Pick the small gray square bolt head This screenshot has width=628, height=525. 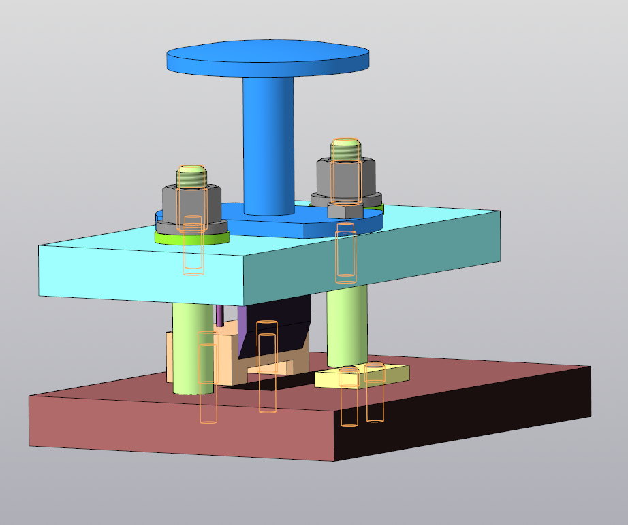(343, 211)
